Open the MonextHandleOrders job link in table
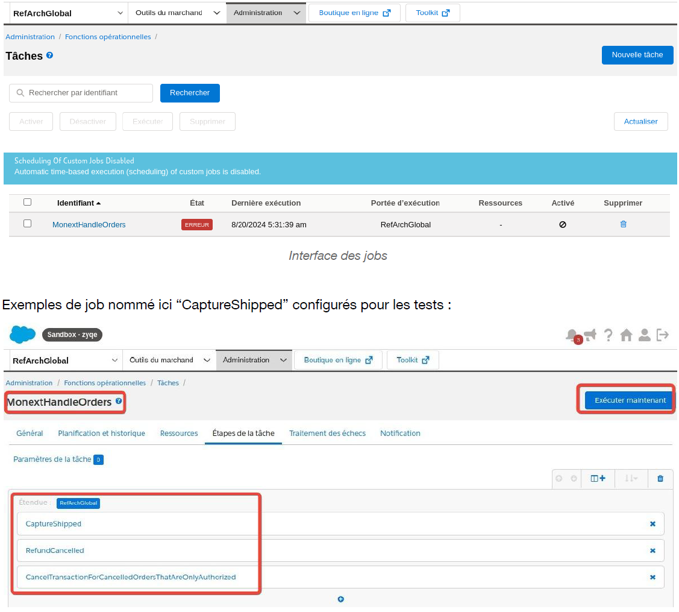This screenshot has width=679, height=612. click(x=89, y=224)
